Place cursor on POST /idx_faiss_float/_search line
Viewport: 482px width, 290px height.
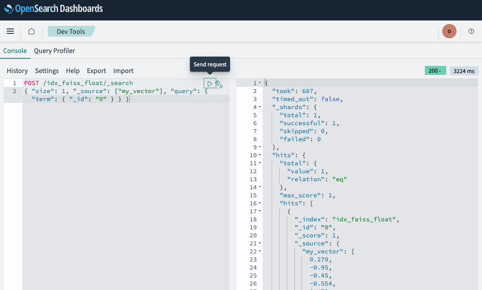78,83
